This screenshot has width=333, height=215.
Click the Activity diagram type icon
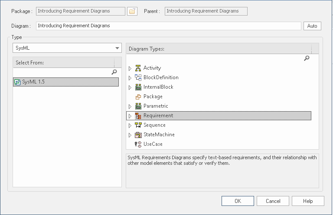pos(138,68)
